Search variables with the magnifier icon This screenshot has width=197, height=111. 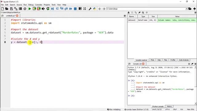tap(143, 13)
